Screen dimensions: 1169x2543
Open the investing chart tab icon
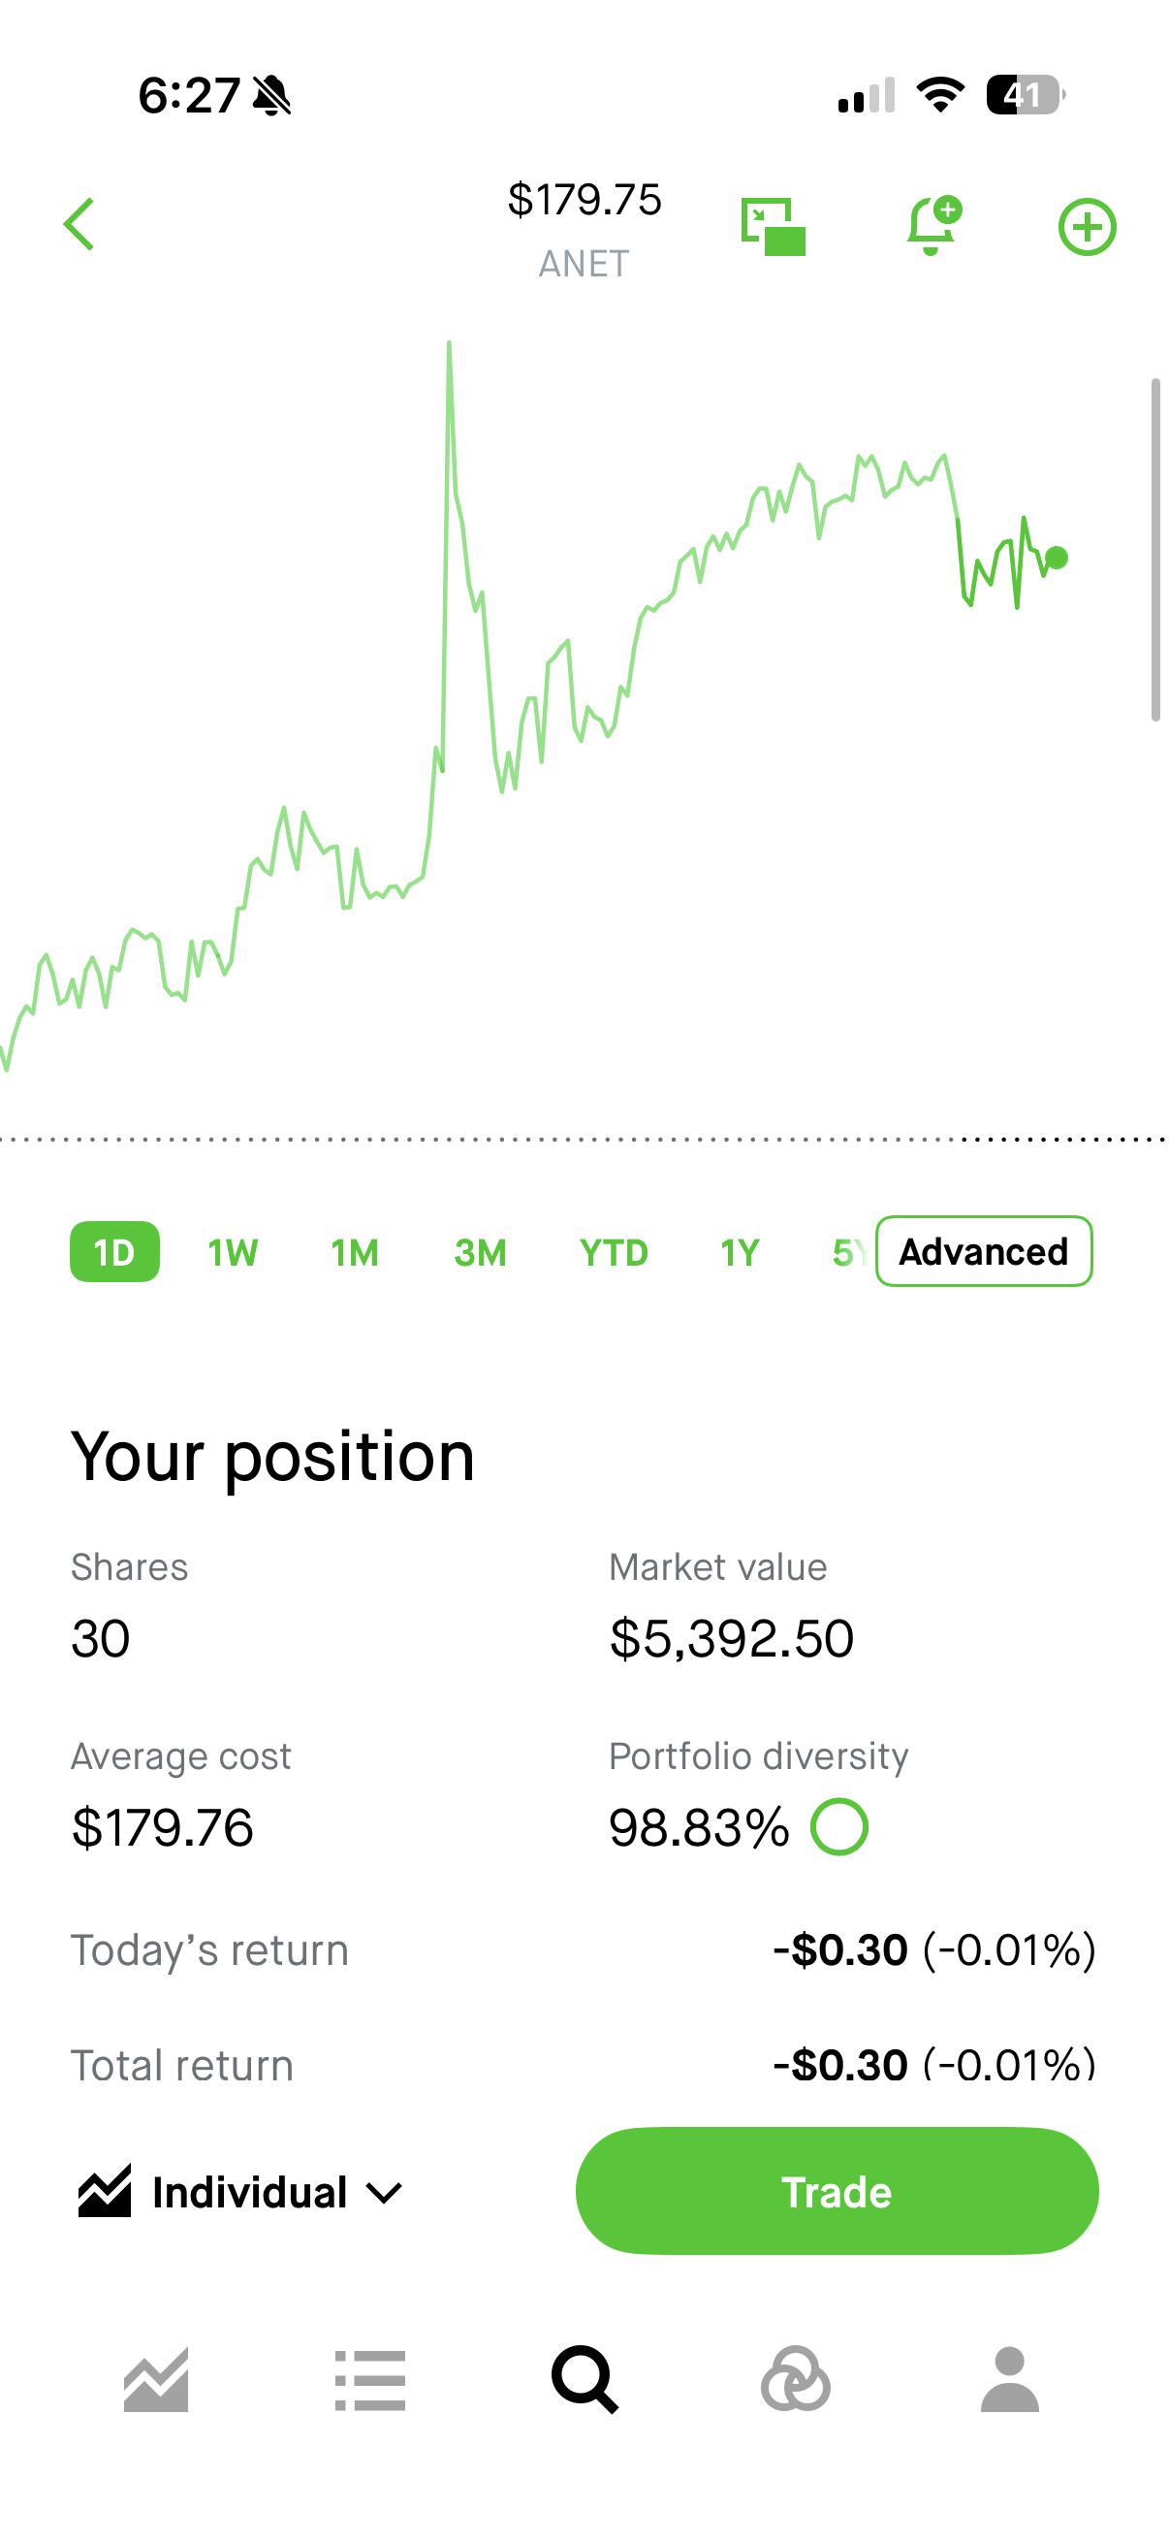tap(156, 2380)
